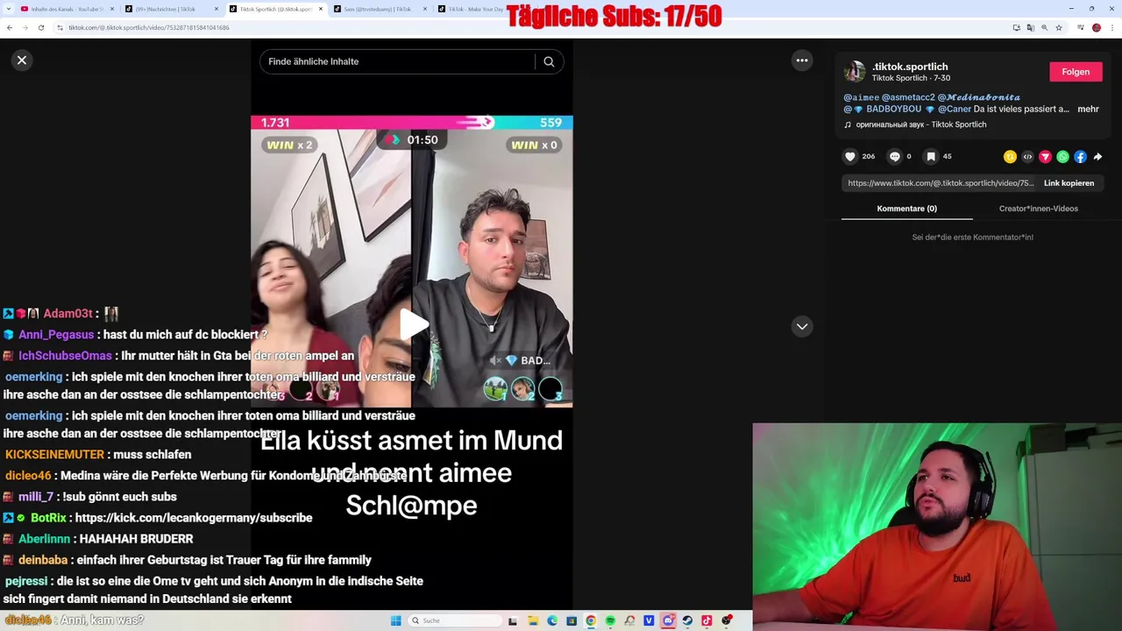Open the .tiktok.sportlich username link

click(x=910, y=67)
